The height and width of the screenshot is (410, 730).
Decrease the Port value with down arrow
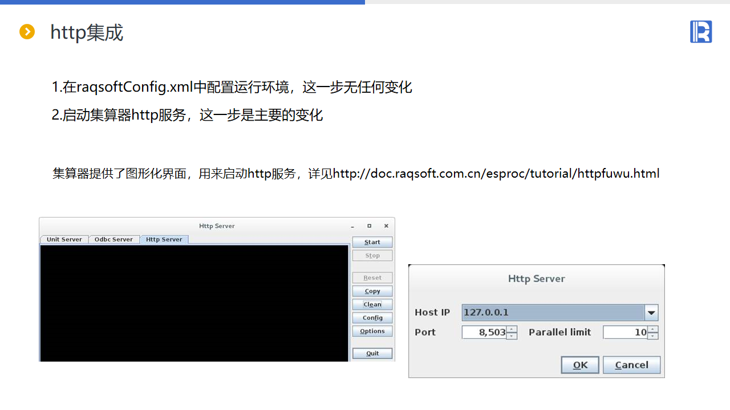pos(512,336)
